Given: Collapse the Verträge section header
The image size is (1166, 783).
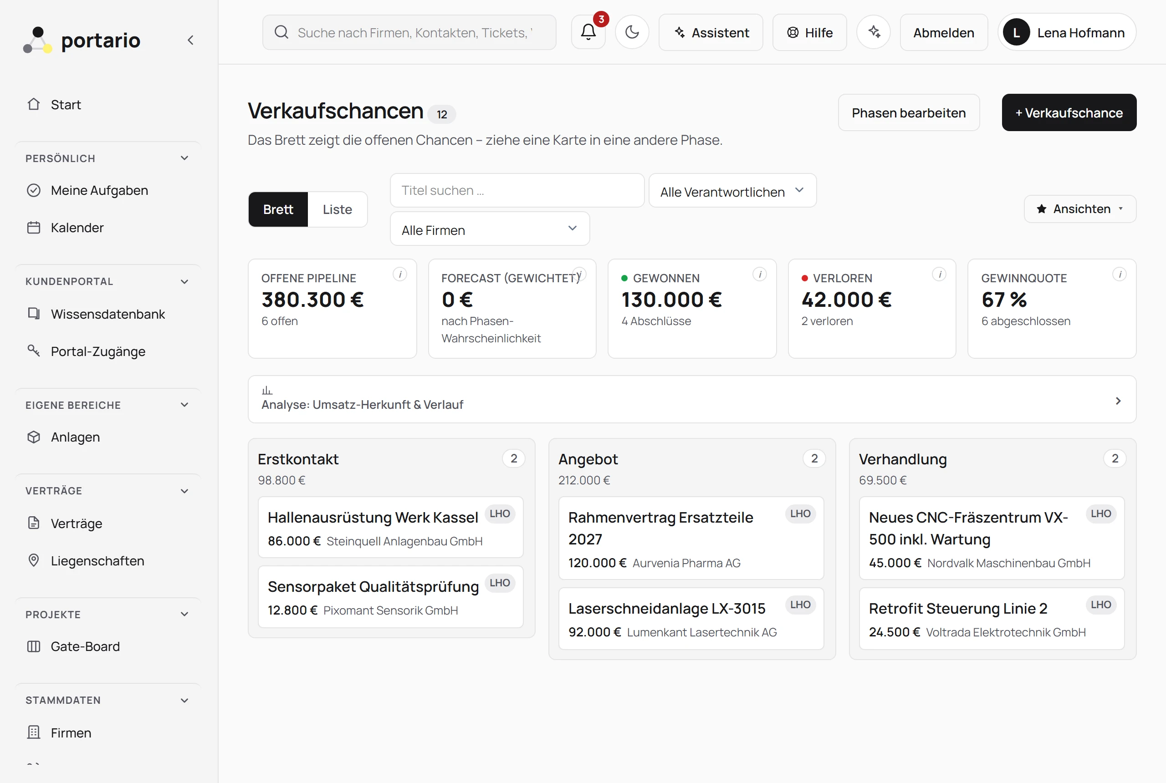Looking at the screenshot, I should (x=109, y=491).
